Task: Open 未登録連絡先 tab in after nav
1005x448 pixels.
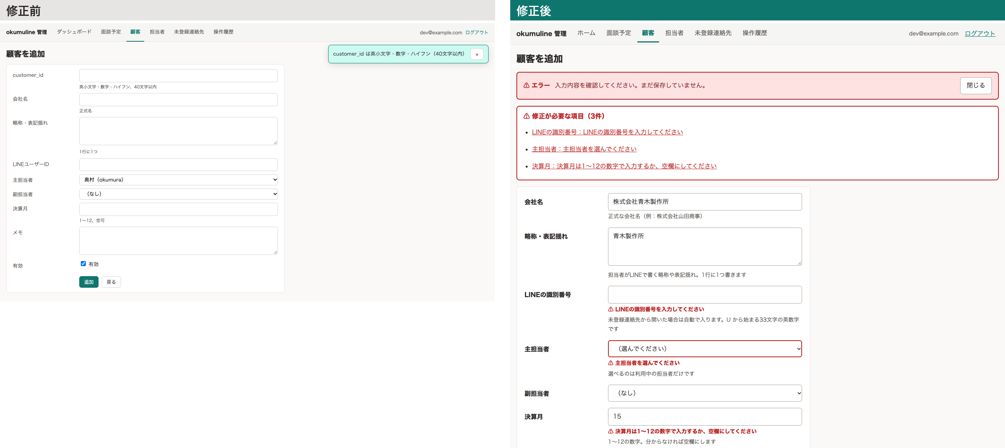Action: click(712, 33)
